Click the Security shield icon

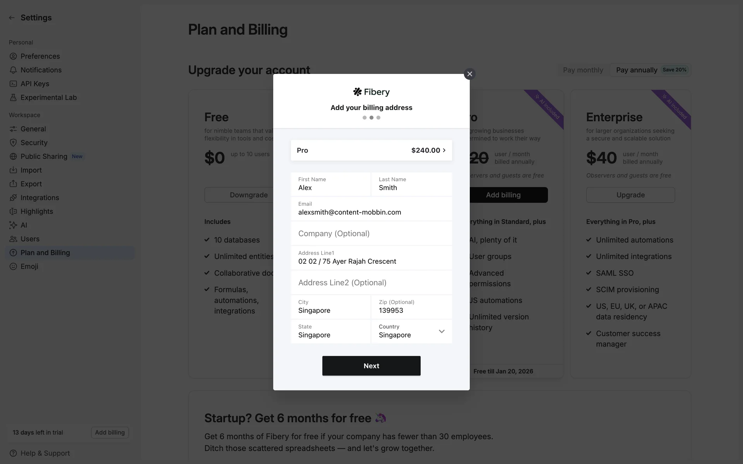[x=13, y=143]
